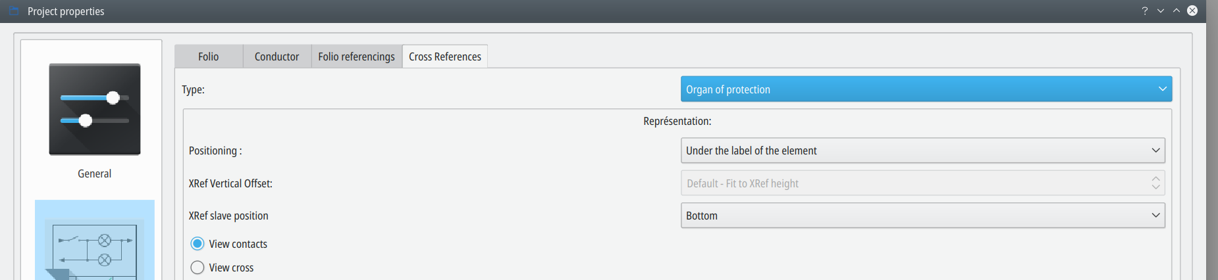Select the General settings icon

(95, 109)
